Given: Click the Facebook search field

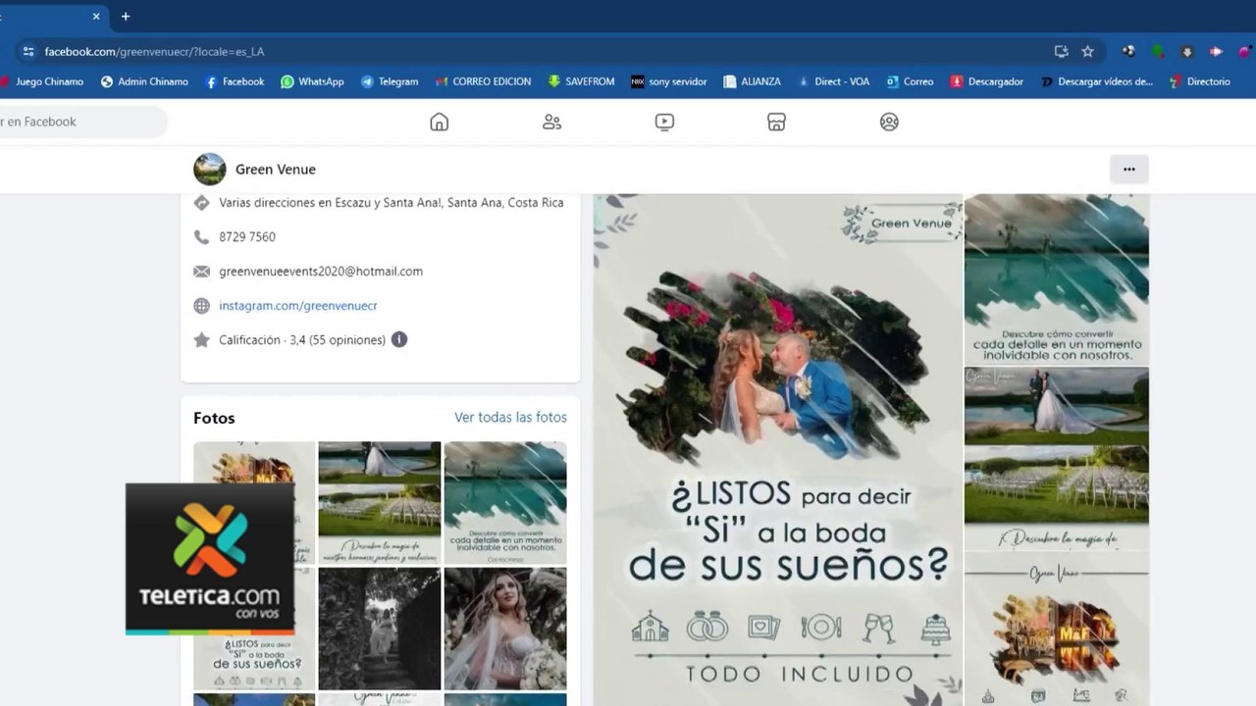Looking at the screenshot, I should click(x=83, y=122).
